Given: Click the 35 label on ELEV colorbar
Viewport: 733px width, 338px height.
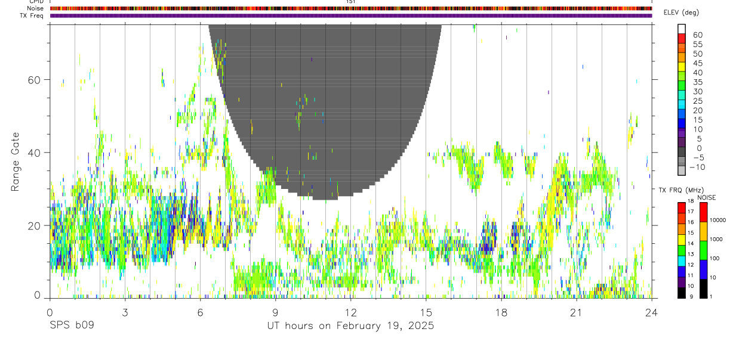Looking at the screenshot, I should [698, 82].
